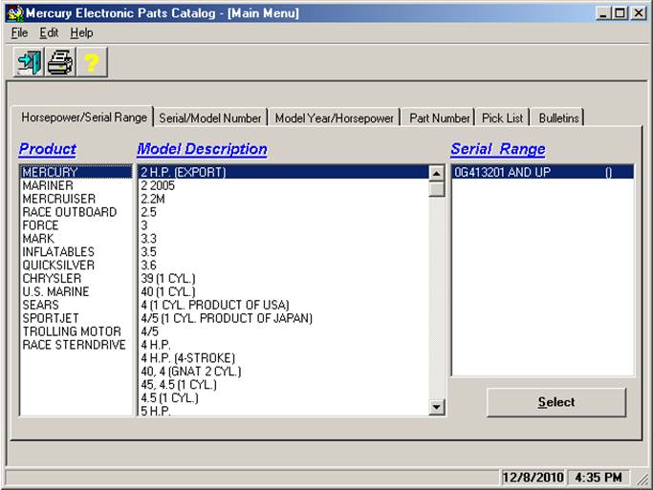Open the File menu

pyautogui.click(x=20, y=32)
